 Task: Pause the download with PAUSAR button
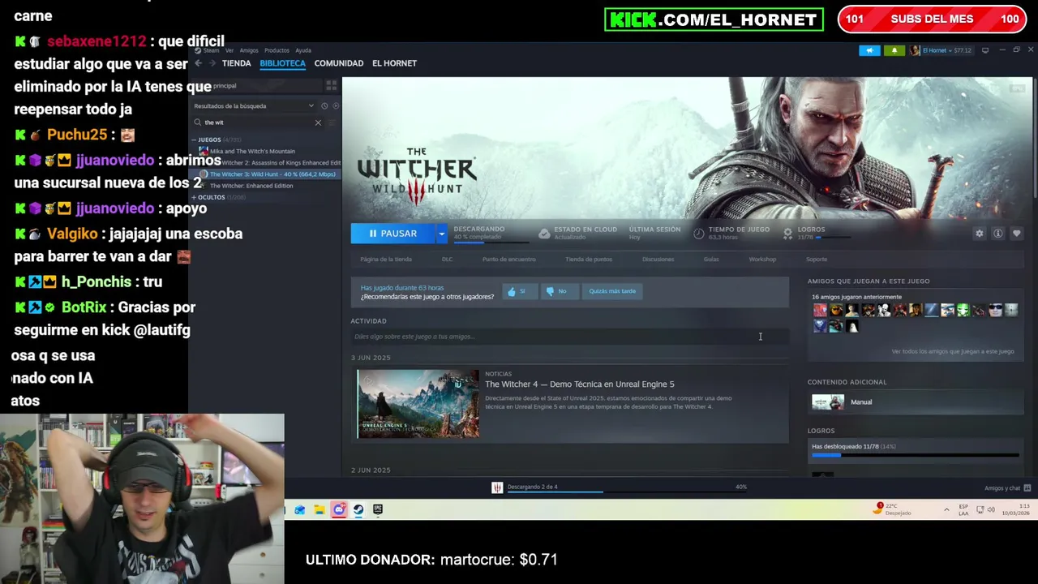click(393, 234)
